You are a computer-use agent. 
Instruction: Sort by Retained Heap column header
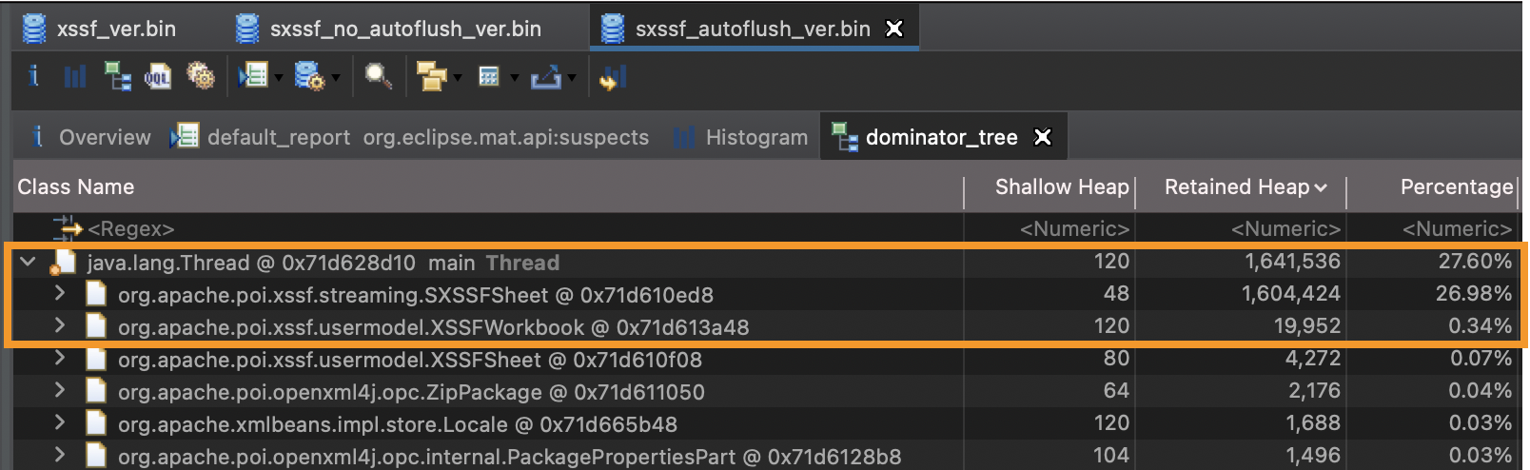click(1241, 187)
